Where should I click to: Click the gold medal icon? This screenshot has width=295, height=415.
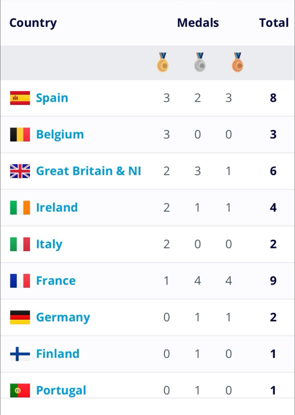pyautogui.click(x=163, y=63)
